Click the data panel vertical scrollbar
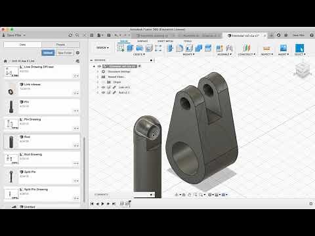315x236 pixels. pyautogui.click(x=84, y=169)
